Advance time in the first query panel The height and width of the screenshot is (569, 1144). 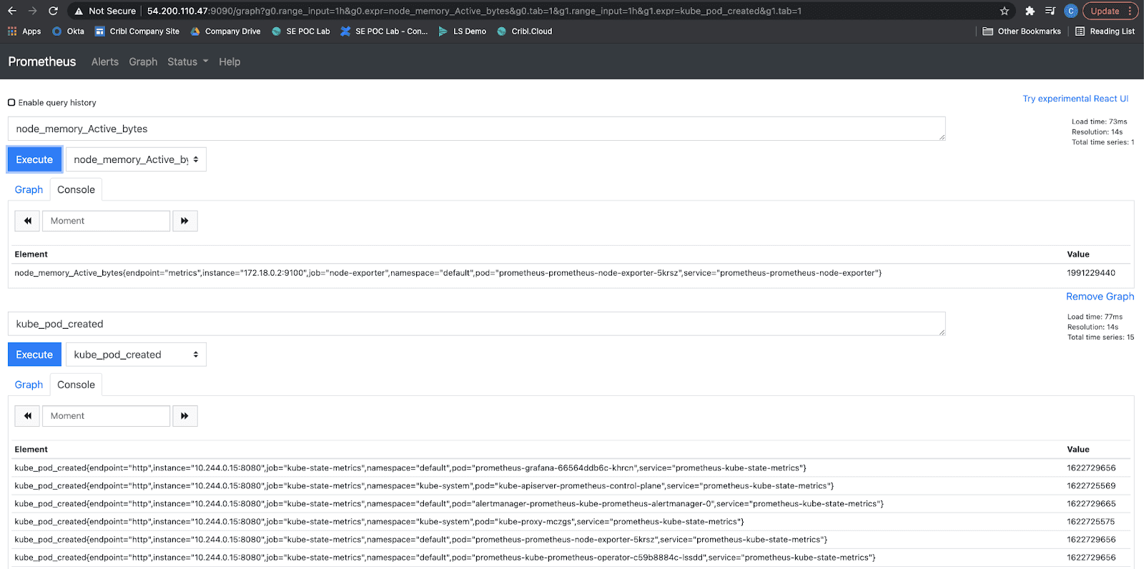coord(184,221)
